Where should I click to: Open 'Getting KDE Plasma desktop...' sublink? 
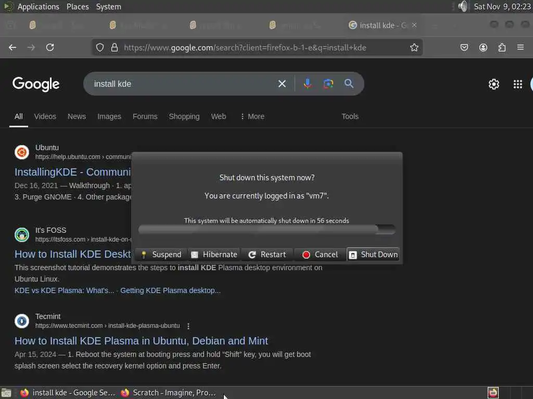tap(170, 290)
